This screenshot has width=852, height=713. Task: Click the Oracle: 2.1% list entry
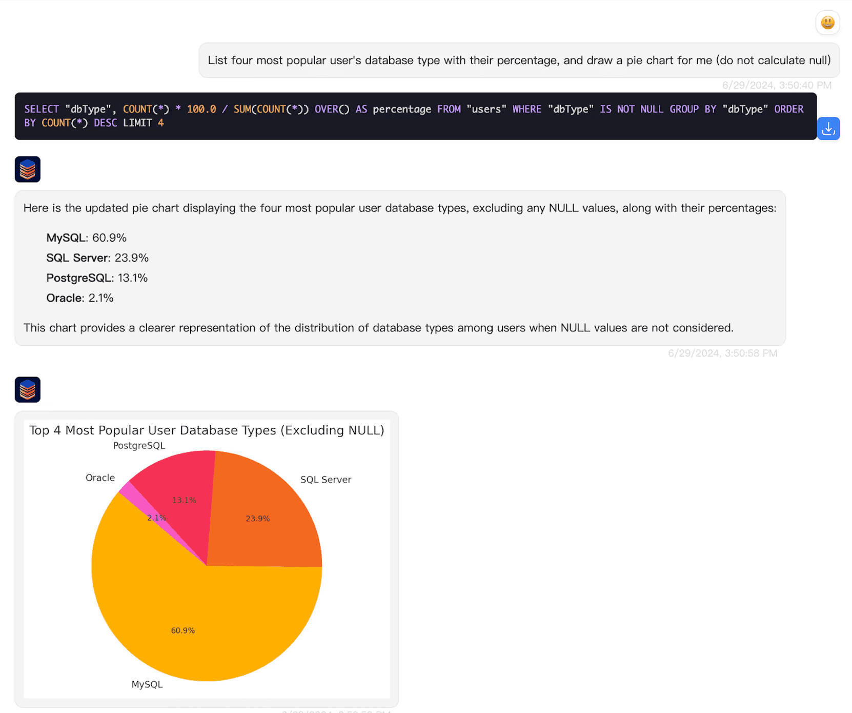(x=79, y=298)
